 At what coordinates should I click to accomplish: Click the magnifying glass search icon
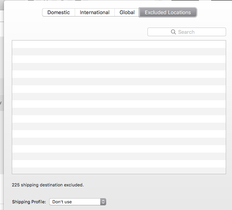pyautogui.click(x=173, y=32)
